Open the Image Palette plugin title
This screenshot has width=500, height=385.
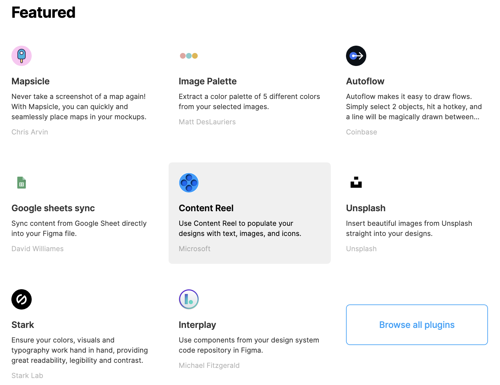pos(208,81)
